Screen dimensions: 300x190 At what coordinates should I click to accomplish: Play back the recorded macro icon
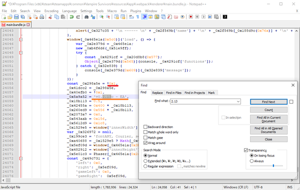coord(203,17)
